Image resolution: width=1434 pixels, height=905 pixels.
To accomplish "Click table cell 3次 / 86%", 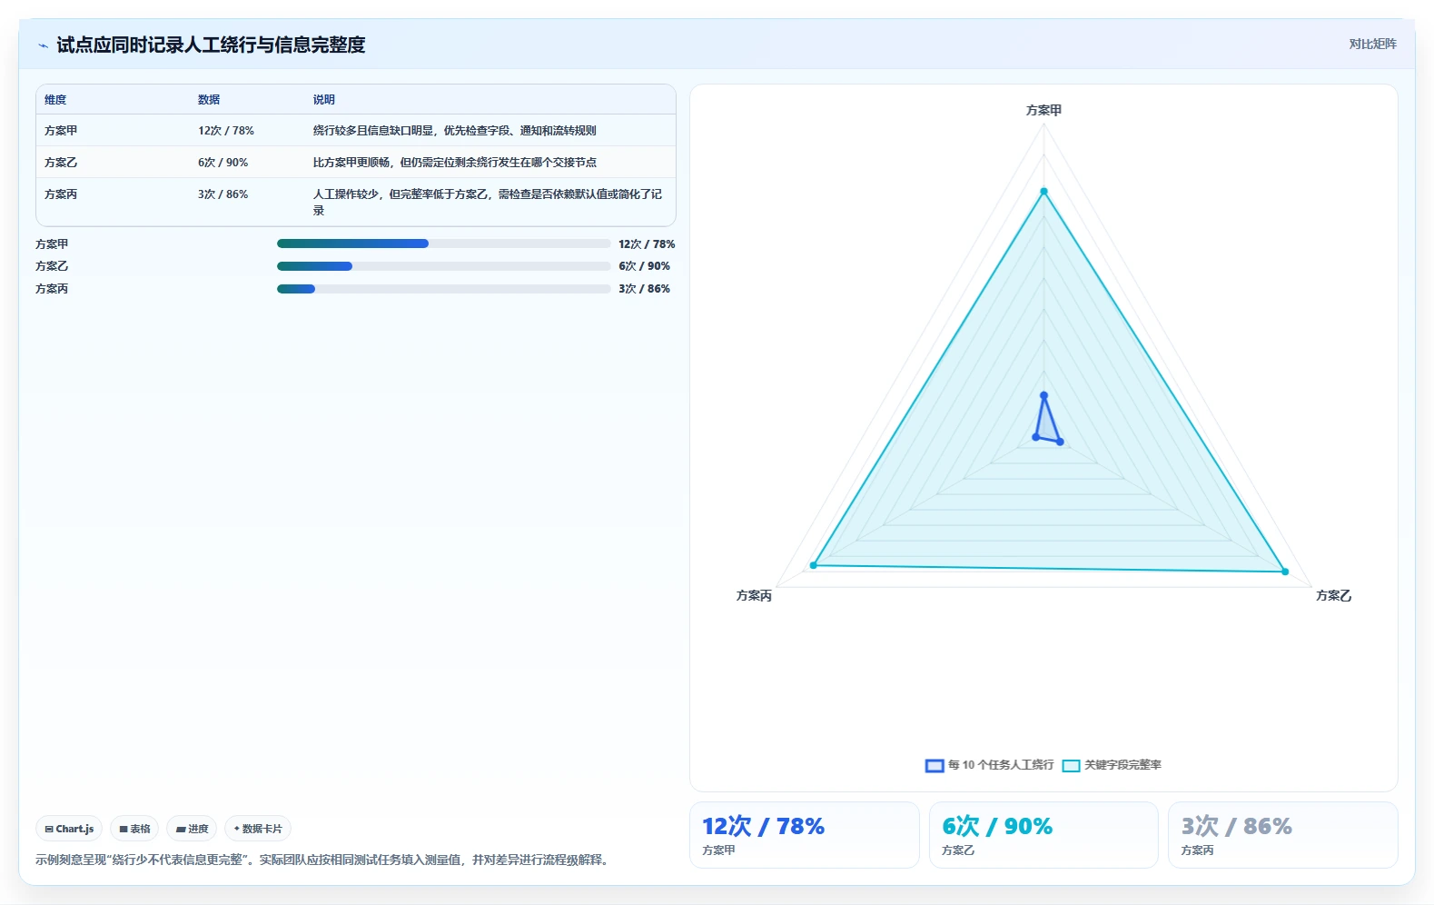I will click(223, 194).
